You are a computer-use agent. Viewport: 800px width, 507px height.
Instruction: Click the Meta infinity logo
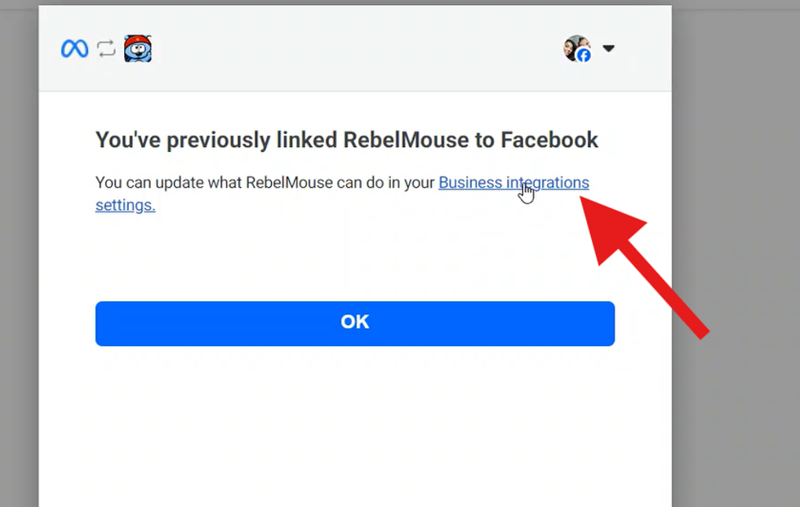coord(74,49)
